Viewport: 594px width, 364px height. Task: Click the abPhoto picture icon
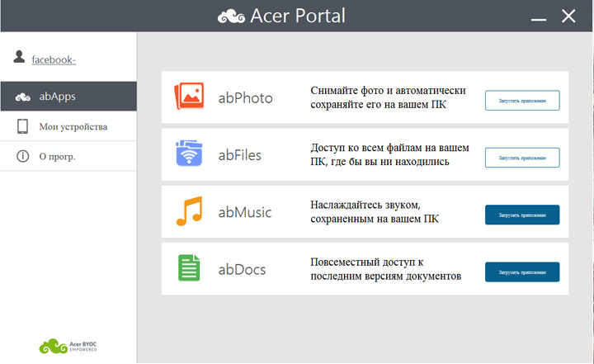(189, 96)
